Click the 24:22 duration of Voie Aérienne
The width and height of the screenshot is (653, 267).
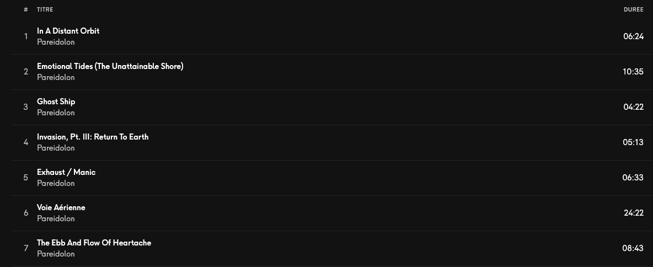tap(634, 213)
